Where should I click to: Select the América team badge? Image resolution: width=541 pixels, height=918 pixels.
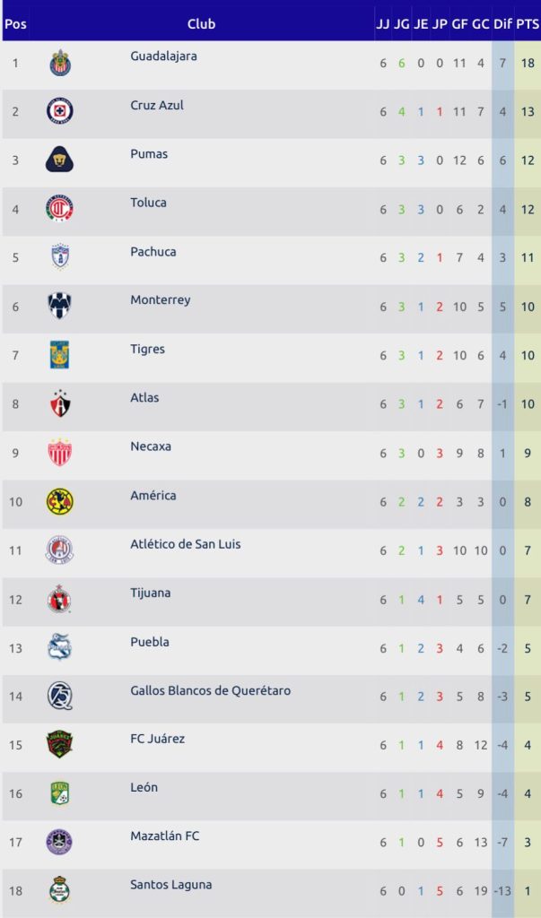click(60, 501)
